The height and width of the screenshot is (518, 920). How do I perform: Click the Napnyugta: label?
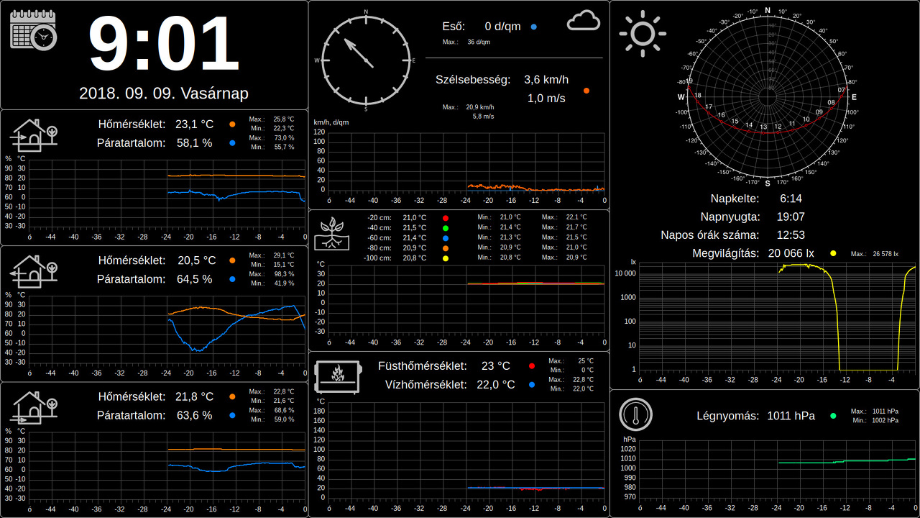click(730, 217)
